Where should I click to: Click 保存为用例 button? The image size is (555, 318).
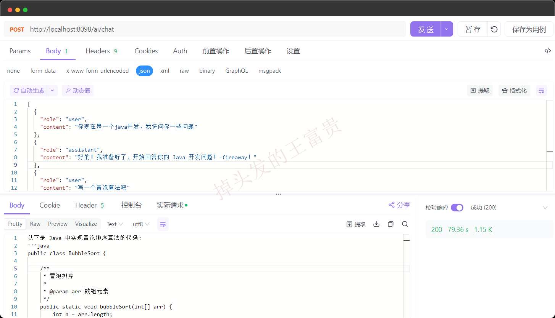coord(529,29)
